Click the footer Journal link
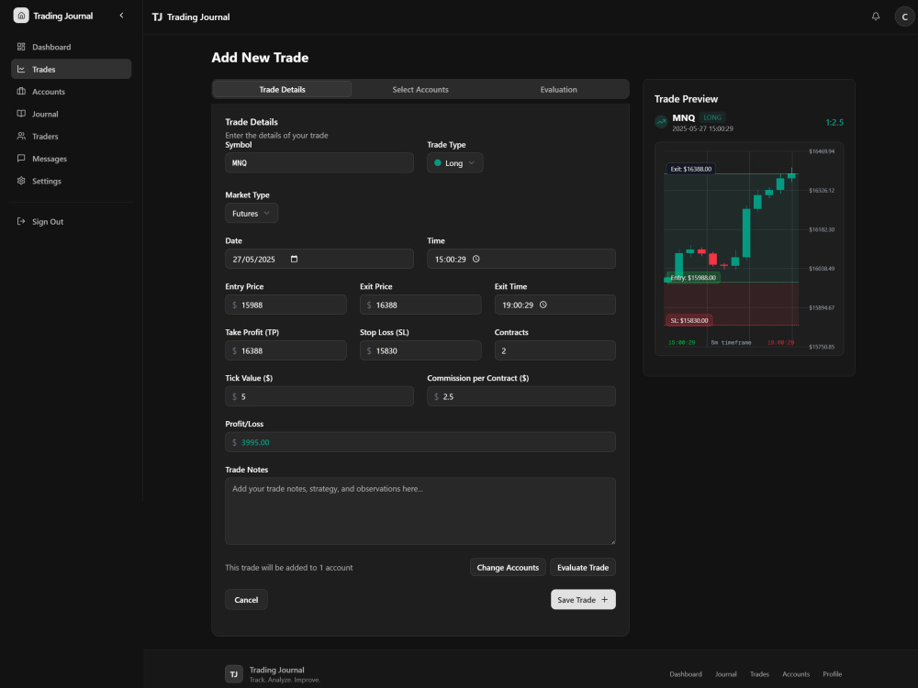The width and height of the screenshot is (918, 688). 725,674
